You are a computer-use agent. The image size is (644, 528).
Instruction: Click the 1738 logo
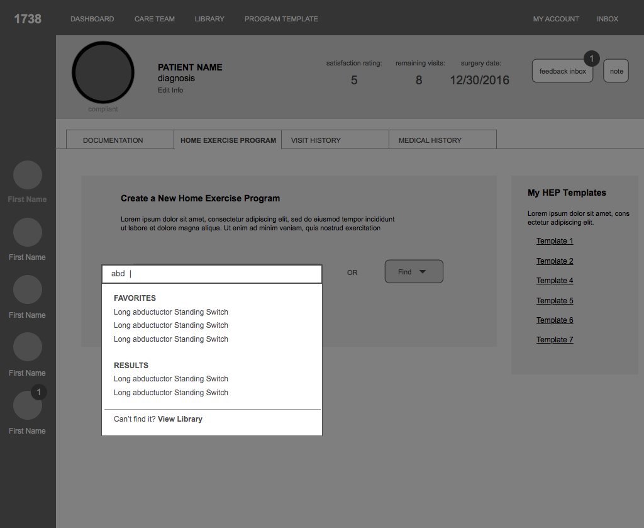tap(28, 19)
